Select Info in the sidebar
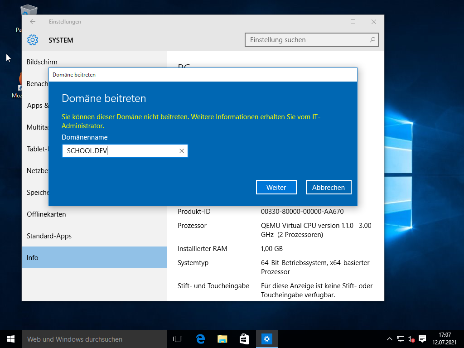Viewport: 464px width, 348px height. coord(33,258)
